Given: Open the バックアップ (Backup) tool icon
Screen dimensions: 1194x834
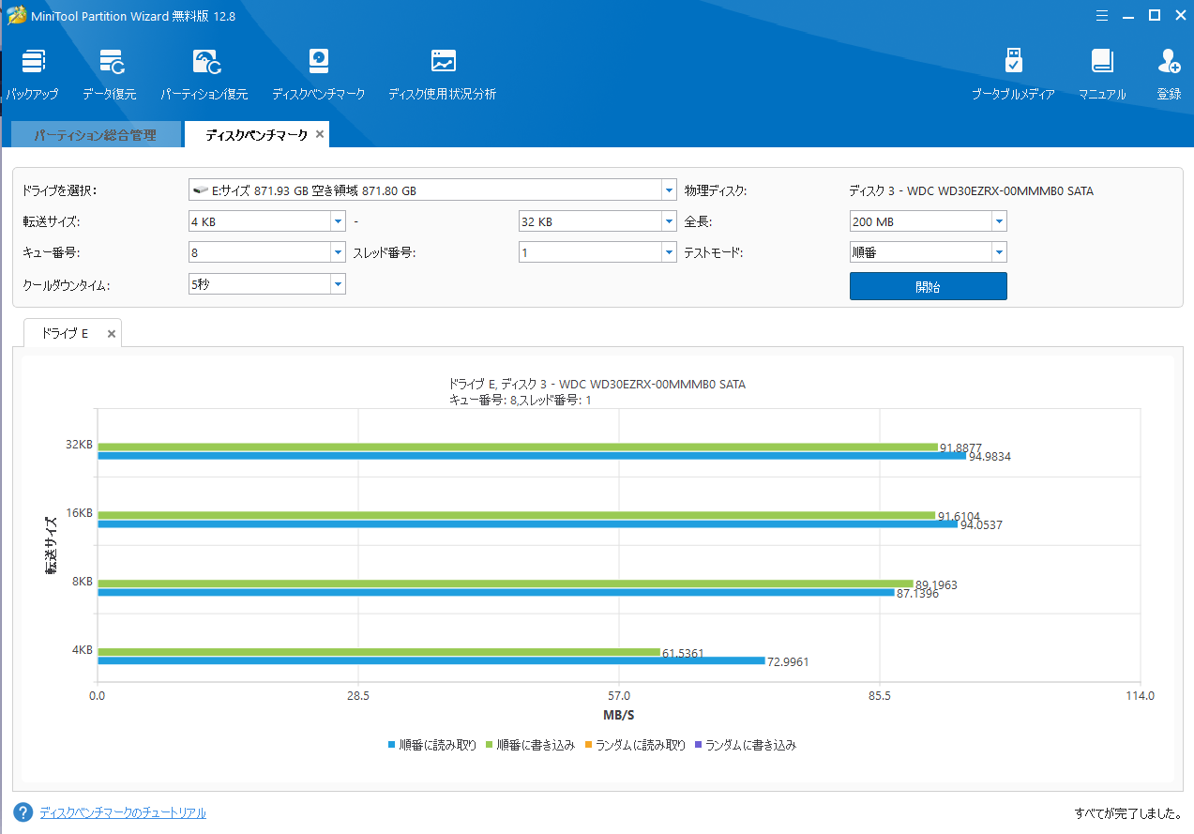Looking at the screenshot, I should [x=33, y=63].
